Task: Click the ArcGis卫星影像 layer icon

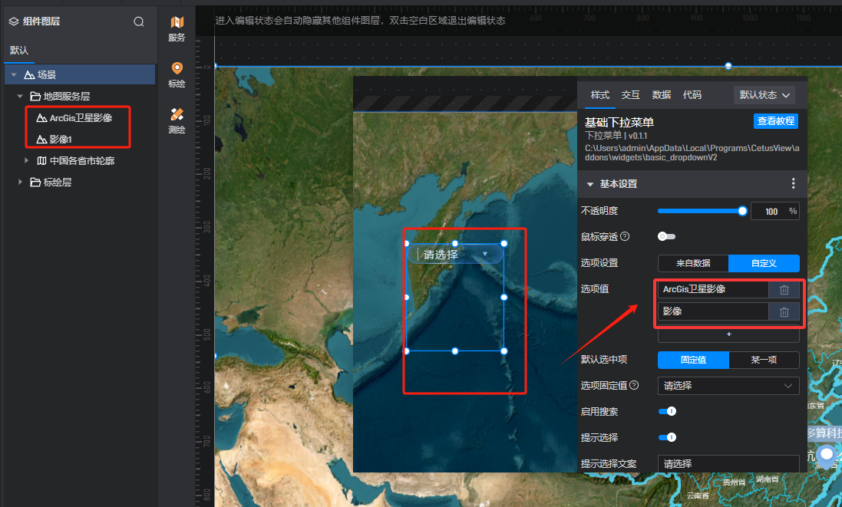Action: (41, 118)
